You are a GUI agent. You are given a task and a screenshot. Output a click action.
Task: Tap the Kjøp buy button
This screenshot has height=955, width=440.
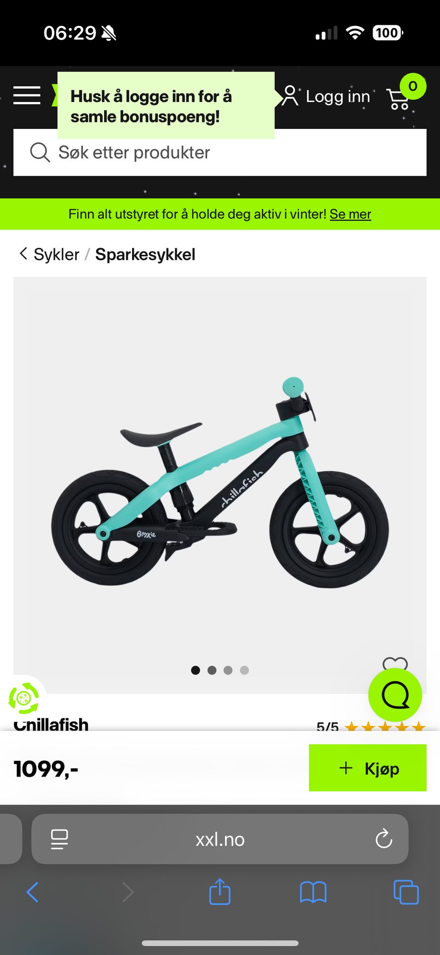368,768
